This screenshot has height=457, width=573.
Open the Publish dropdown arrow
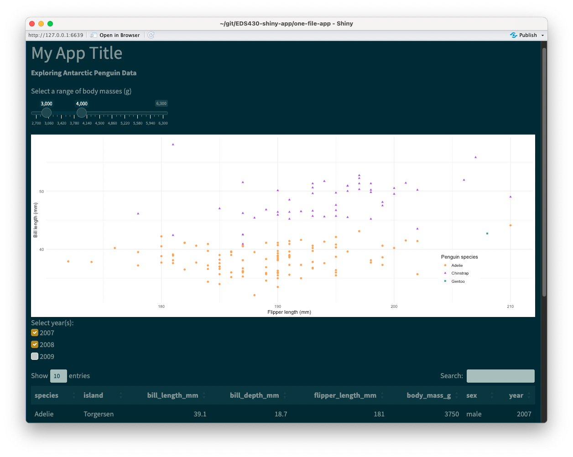542,35
